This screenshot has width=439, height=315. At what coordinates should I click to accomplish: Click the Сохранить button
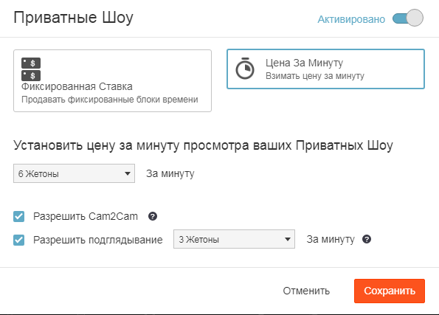point(390,291)
